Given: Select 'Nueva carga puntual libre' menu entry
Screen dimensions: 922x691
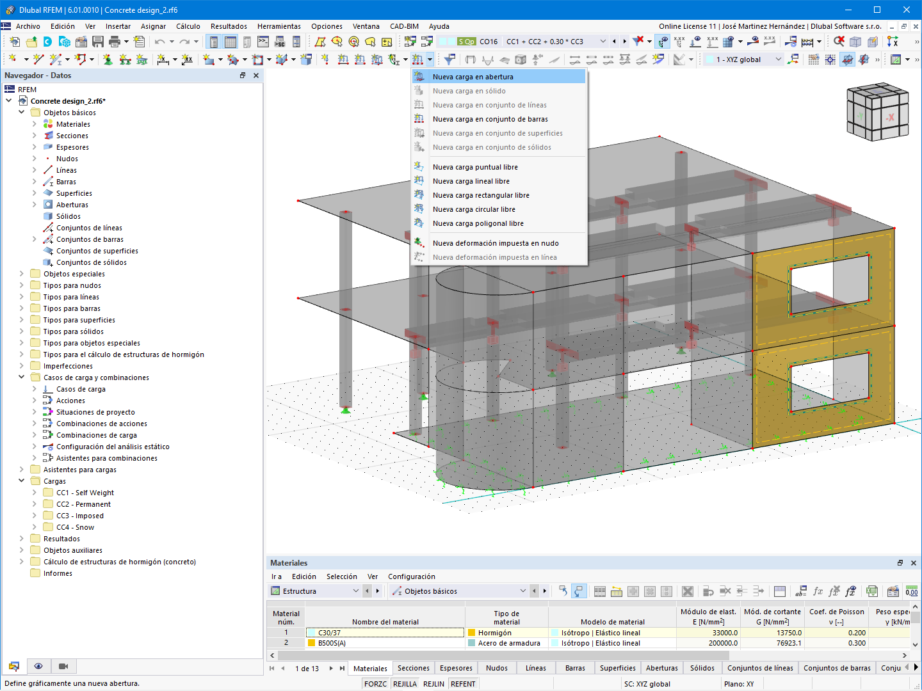Looking at the screenshot, I should coord(475,167).
